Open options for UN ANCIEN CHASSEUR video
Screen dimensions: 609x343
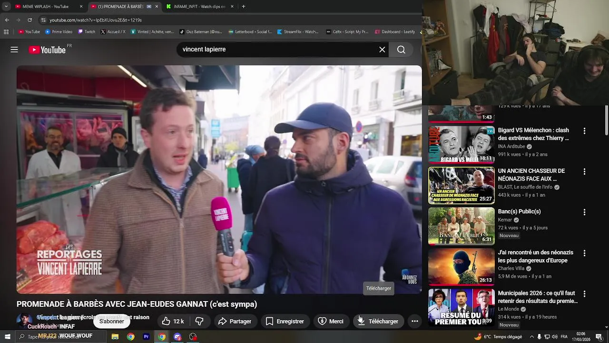[584, 171]
